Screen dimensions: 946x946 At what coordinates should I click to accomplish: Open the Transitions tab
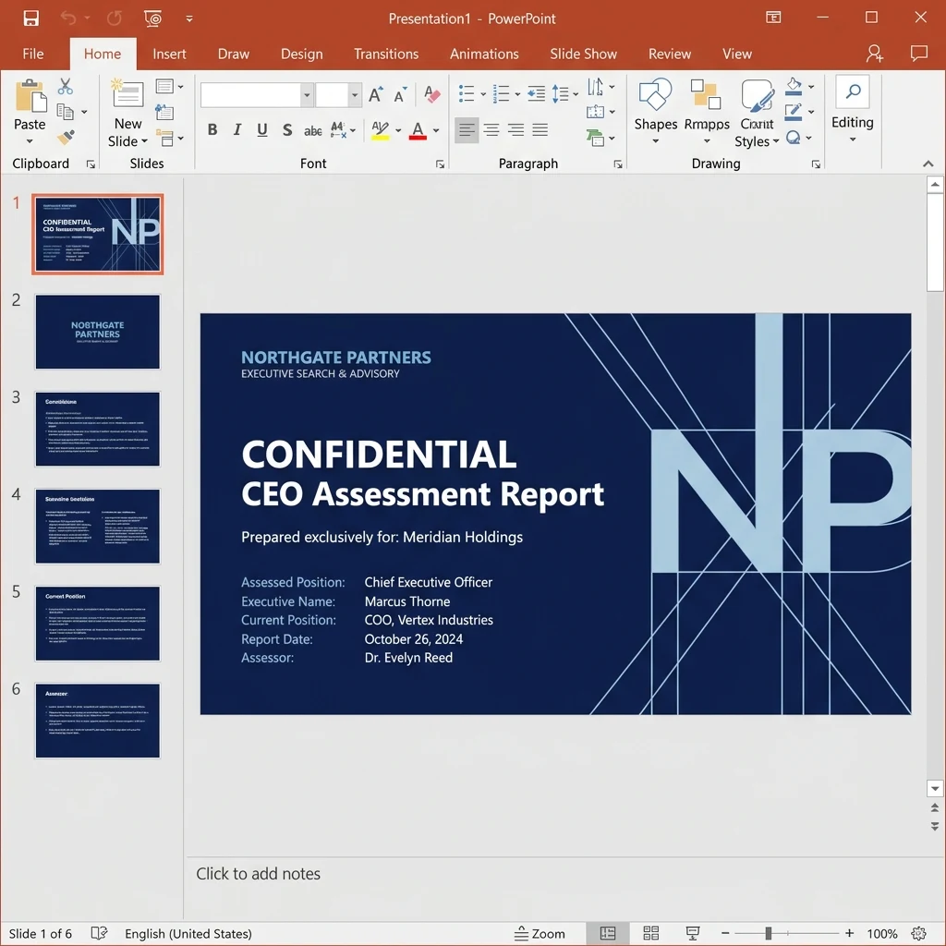(386, 54)
